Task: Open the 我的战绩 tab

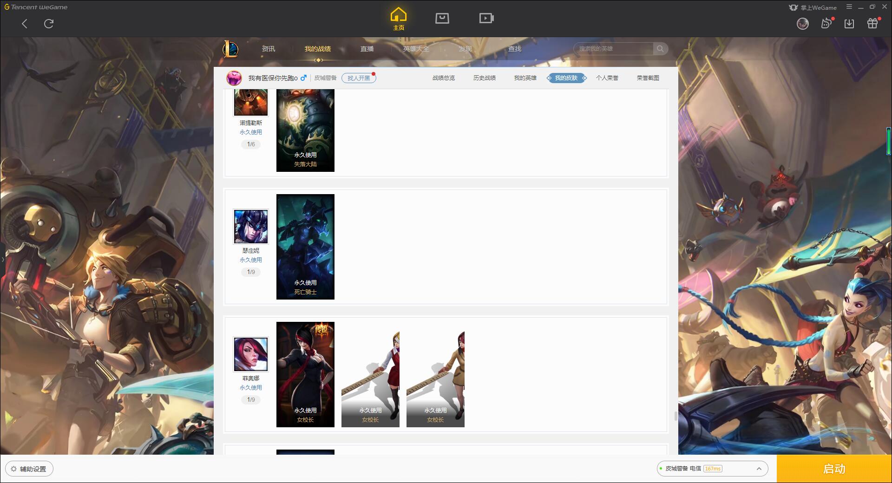Action: click(x=318, y=49)
